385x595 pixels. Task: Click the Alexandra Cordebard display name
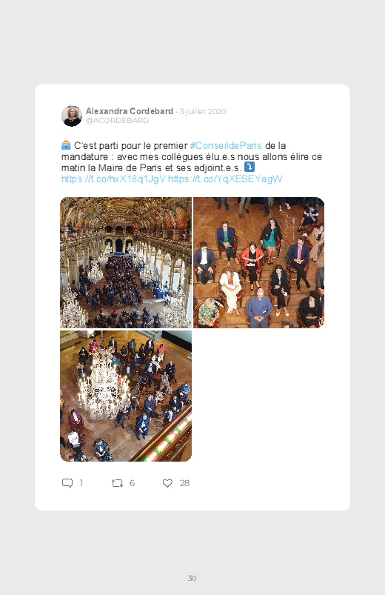(130, 111)
